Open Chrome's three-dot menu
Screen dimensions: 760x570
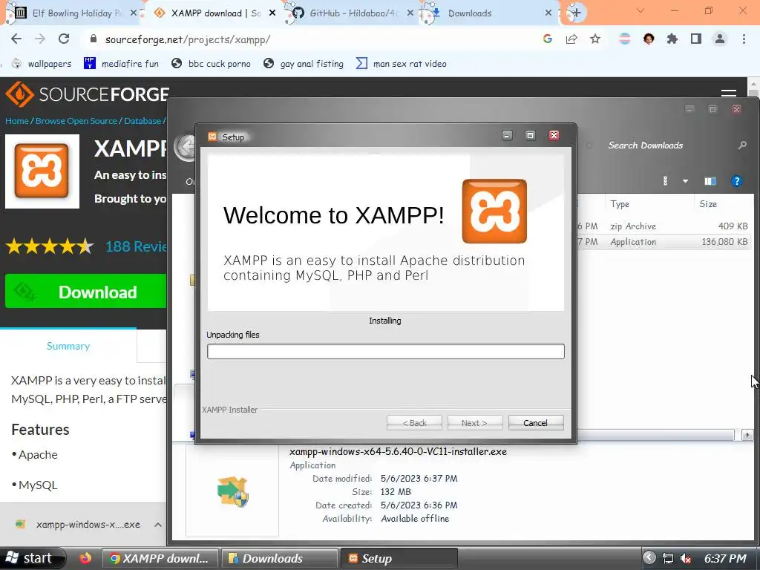[744, 39]
